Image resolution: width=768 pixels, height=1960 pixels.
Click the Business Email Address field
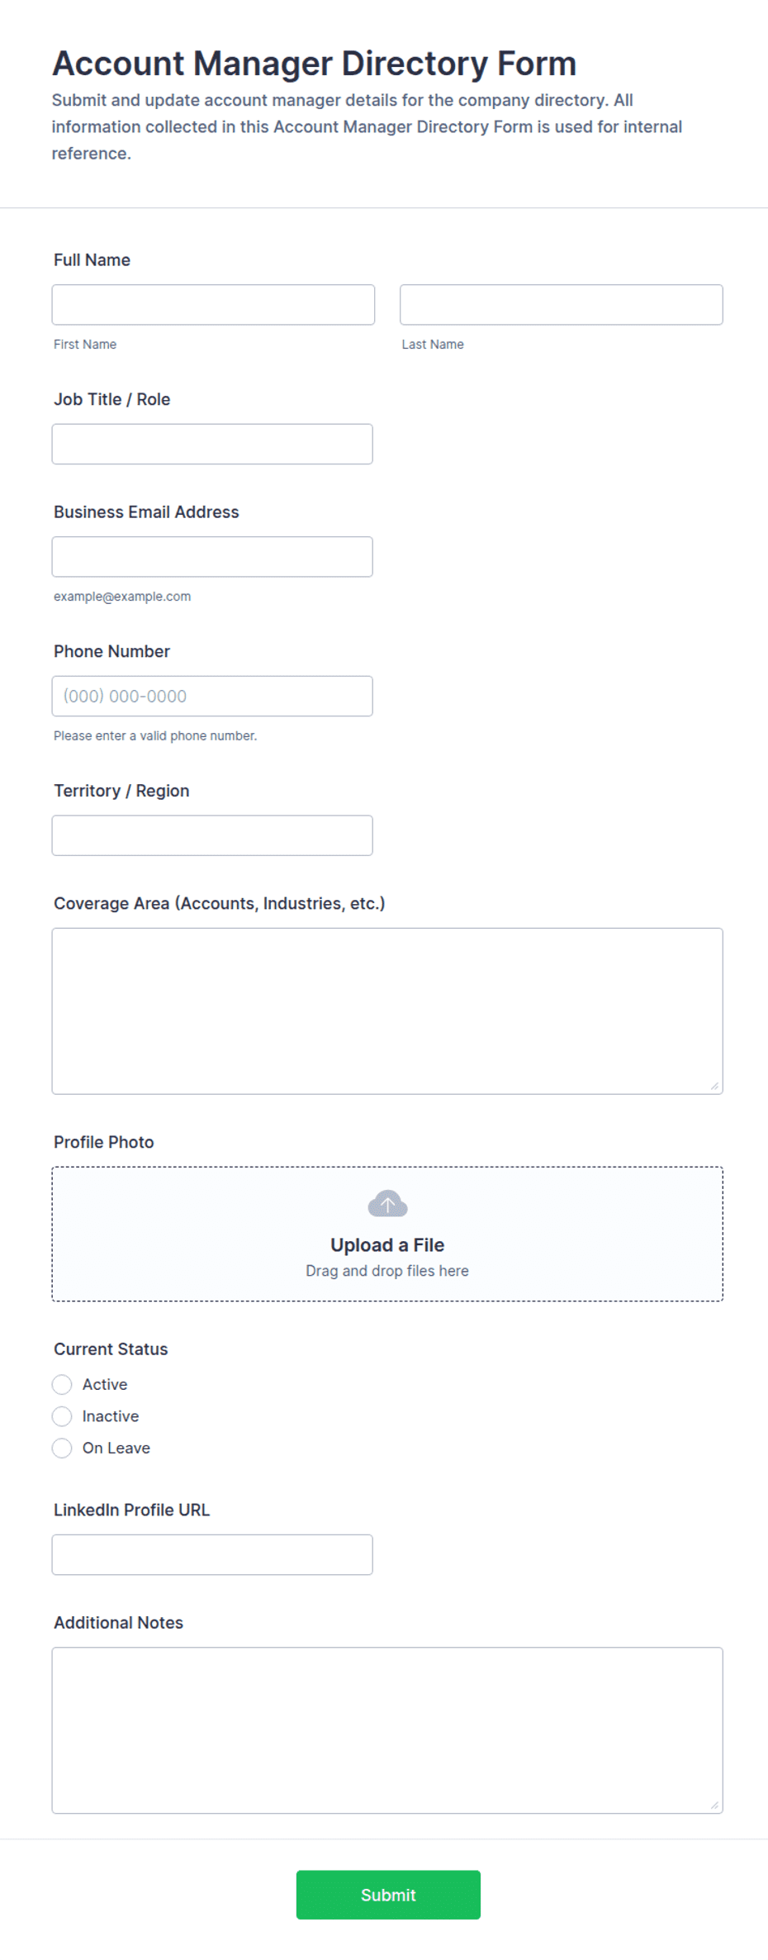tap(212, 557)
